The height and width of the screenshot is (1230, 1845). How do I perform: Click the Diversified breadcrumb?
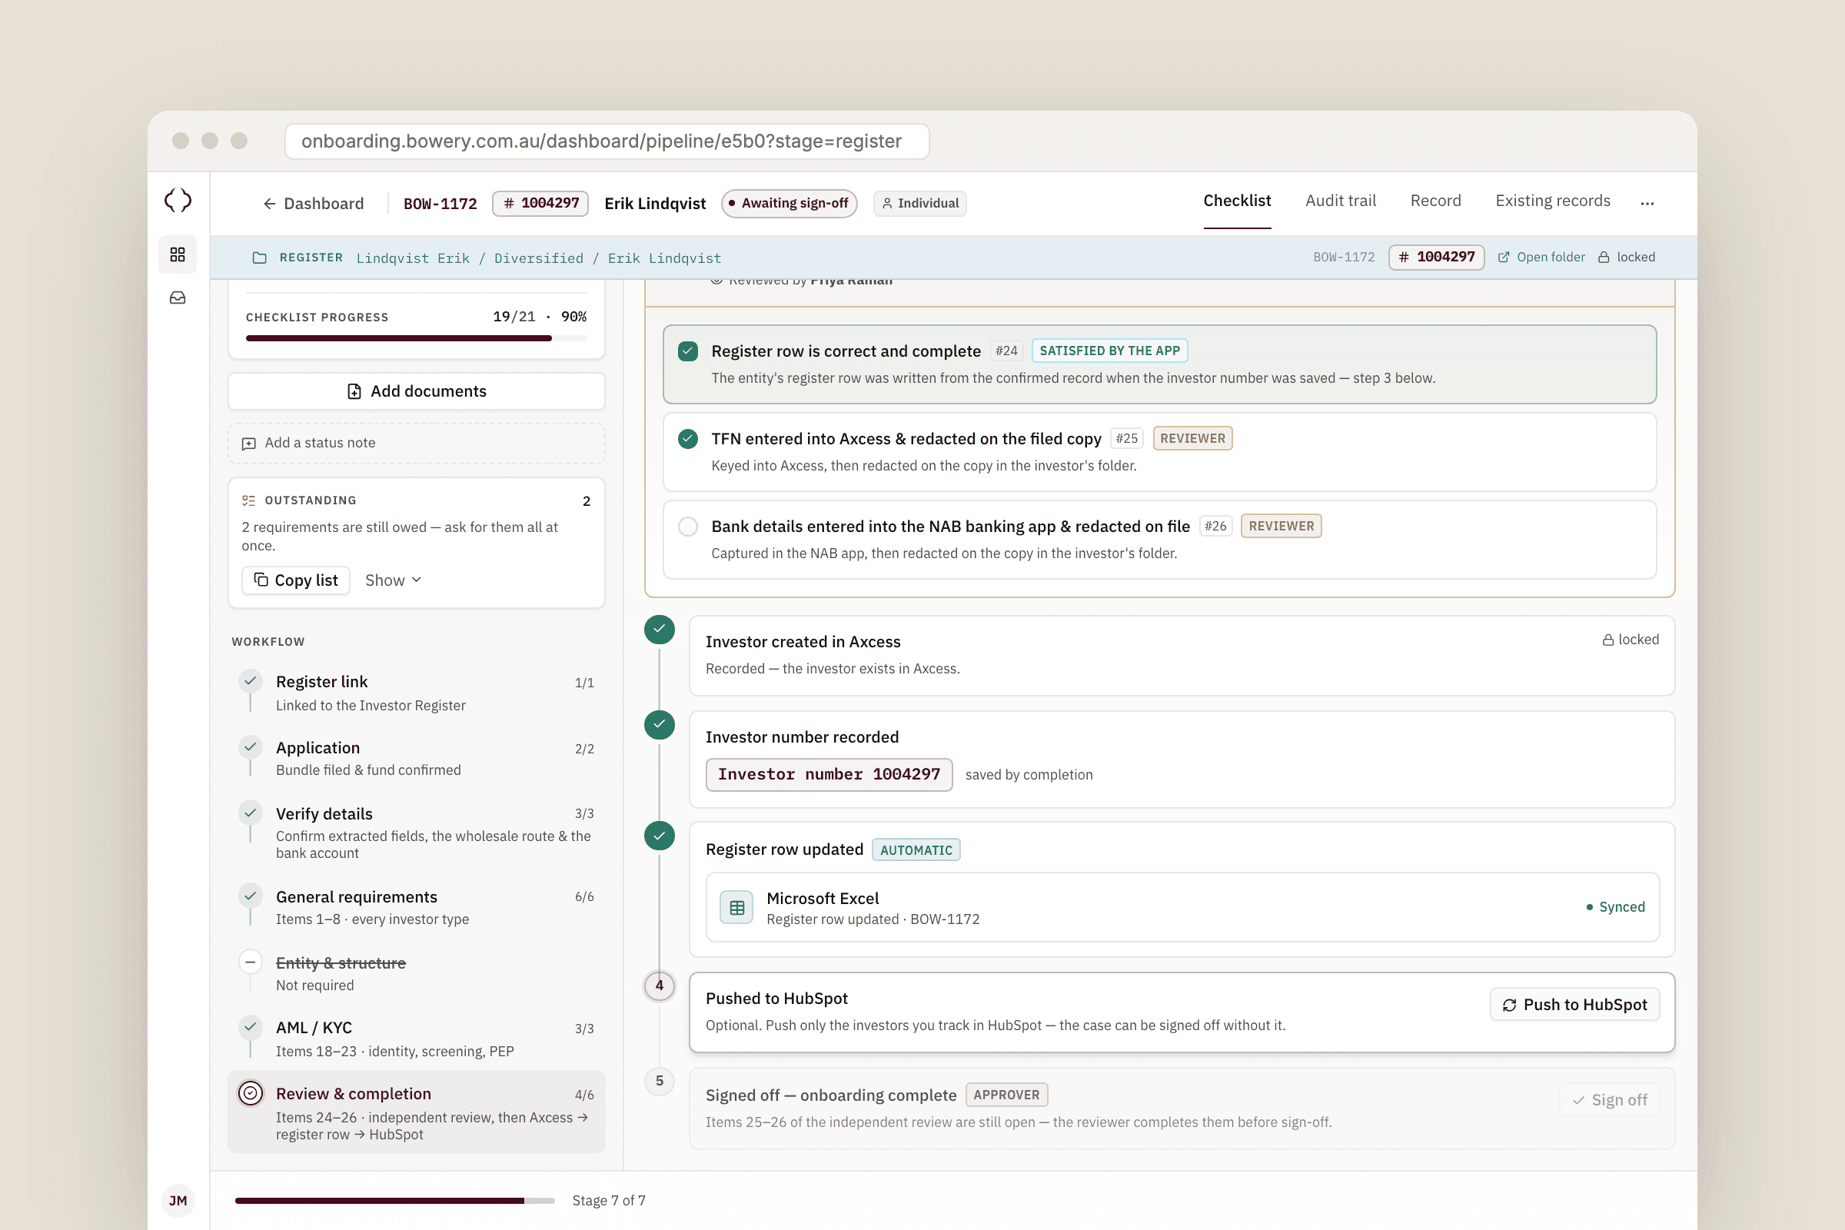tap(538, 258)
